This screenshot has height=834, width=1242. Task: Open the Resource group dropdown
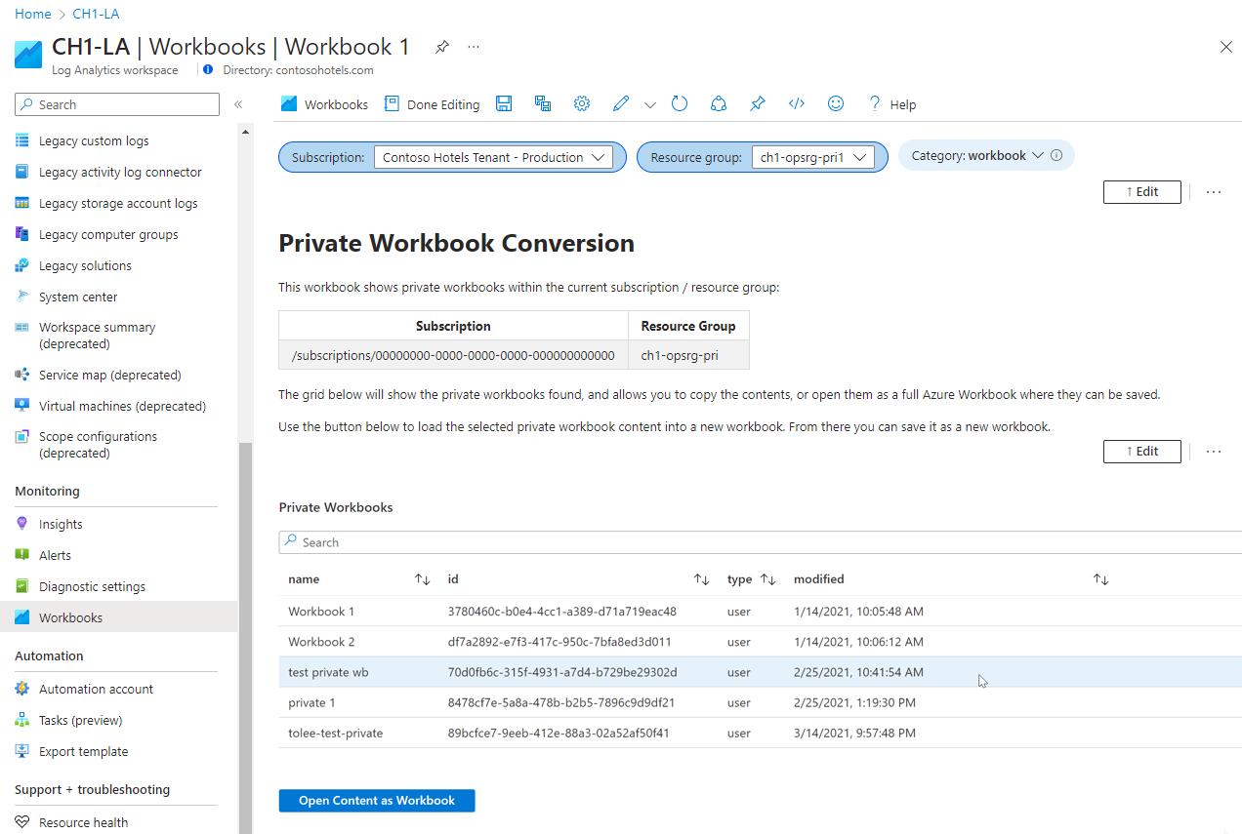[812, 157]
